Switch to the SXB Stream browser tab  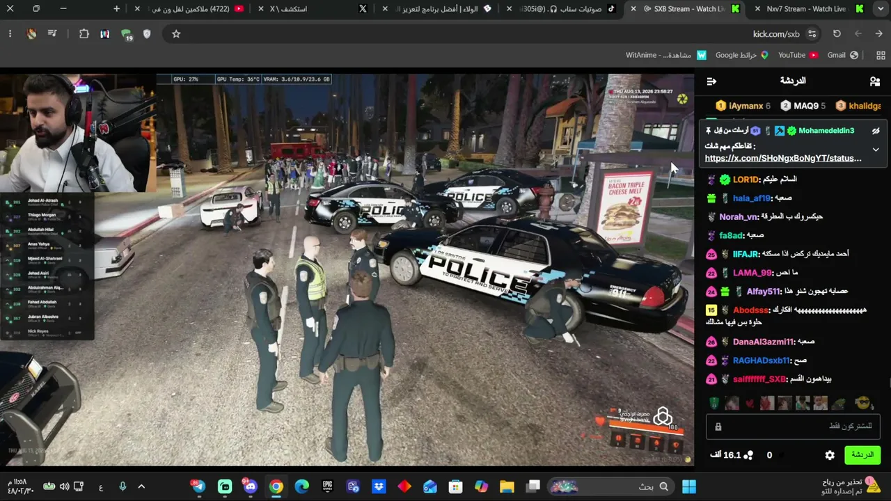coord(686,9)
